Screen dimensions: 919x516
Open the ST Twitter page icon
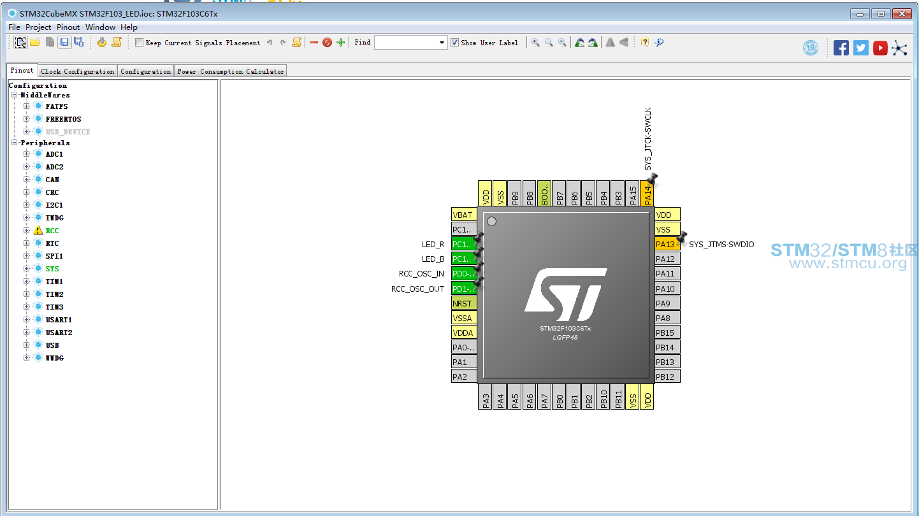[861, 48]
